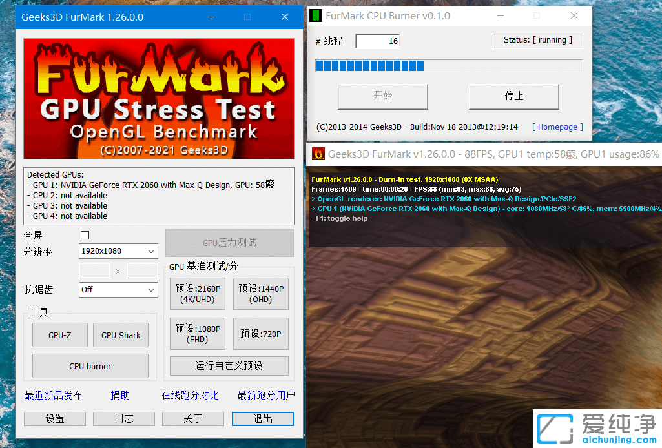Click the FurMark GPU Stress Test banner image
Image resolution: width=662 pixels, height=448 pixels.
tap(159, 99)
